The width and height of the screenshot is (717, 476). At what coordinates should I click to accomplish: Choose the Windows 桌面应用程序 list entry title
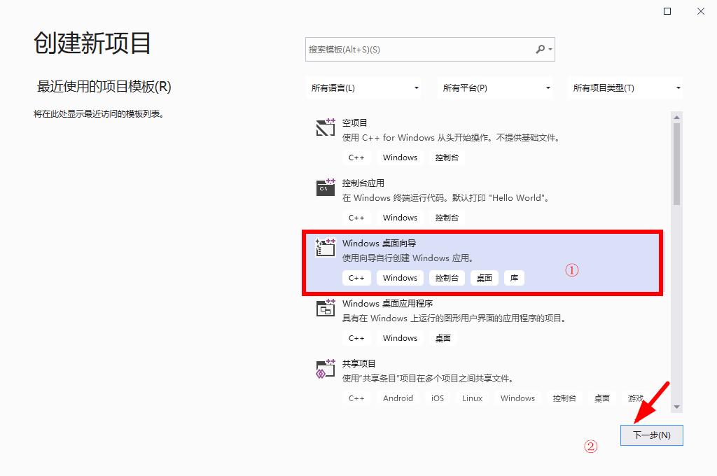pyautogui.click(x=387, y=304)
